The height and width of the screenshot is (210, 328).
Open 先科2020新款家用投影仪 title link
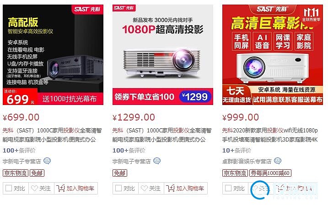[x=270, y=135]
